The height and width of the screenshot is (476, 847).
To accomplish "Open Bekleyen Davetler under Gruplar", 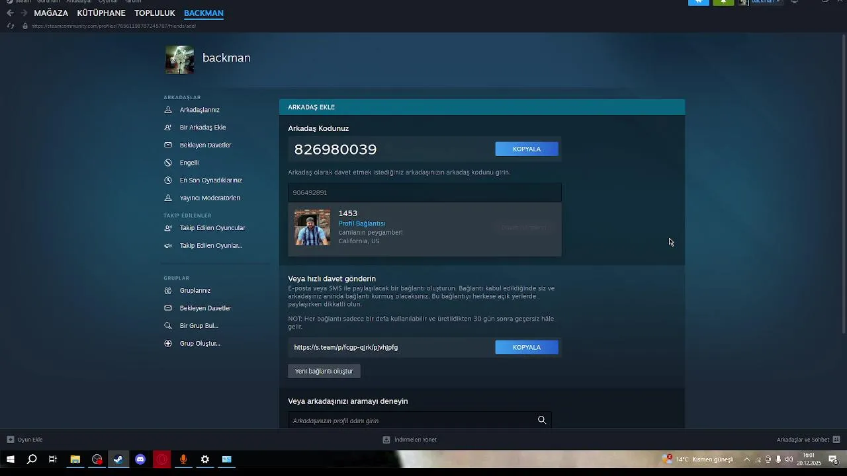I will 206,308.
